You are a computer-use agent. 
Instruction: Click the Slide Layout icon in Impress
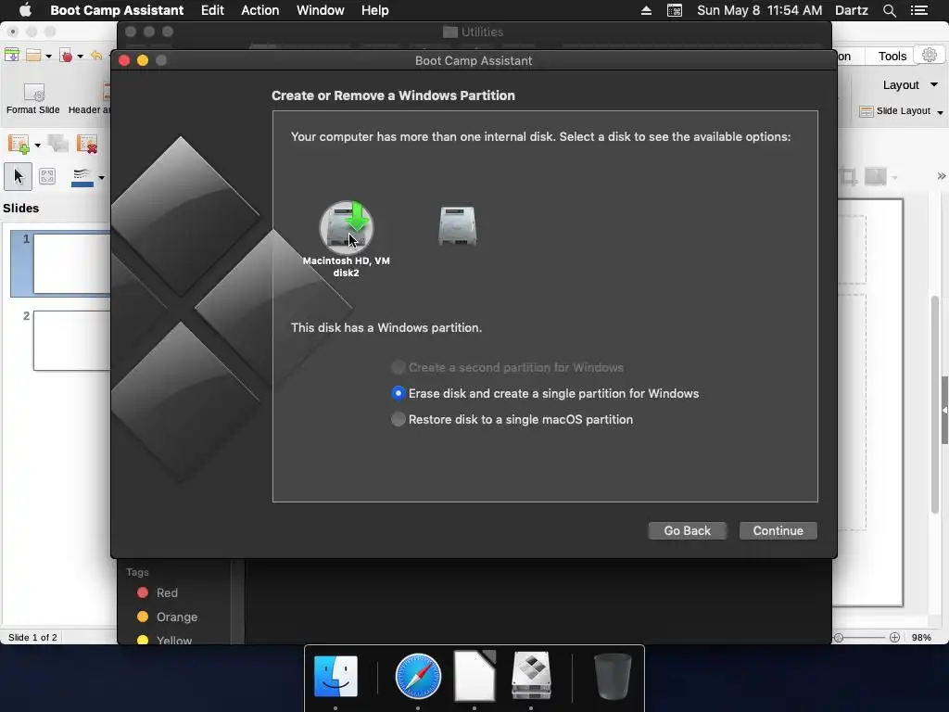(867, 111)
